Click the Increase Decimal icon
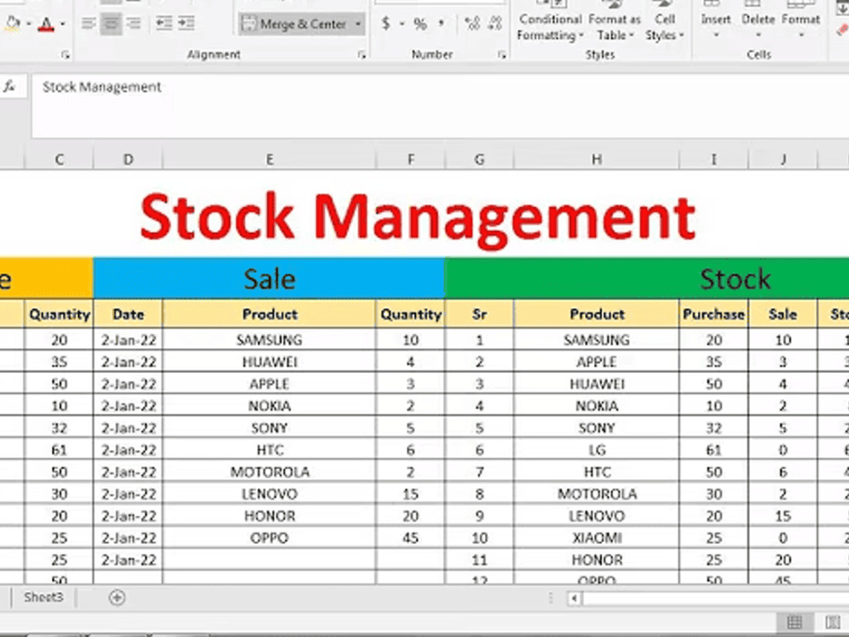The height and width of the screenshot is (637, 849). (472, 23)
